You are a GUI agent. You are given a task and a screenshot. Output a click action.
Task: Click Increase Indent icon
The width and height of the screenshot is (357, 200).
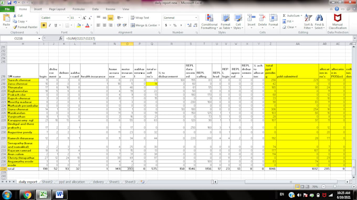pyautogui.click(x=125, y=25)
